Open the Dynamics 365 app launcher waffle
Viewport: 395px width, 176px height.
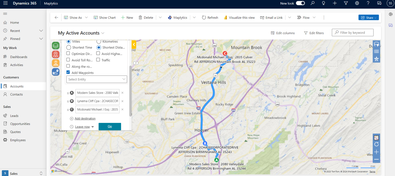coord(5,3)
